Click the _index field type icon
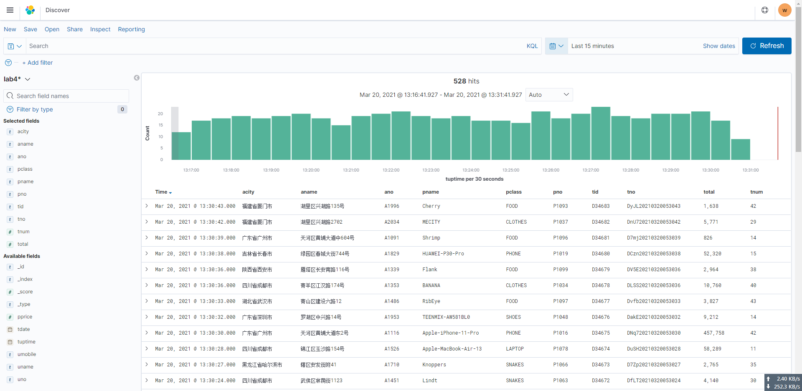Screen dimensions: 802x391 pyautogui.click(x=10, y=279)
